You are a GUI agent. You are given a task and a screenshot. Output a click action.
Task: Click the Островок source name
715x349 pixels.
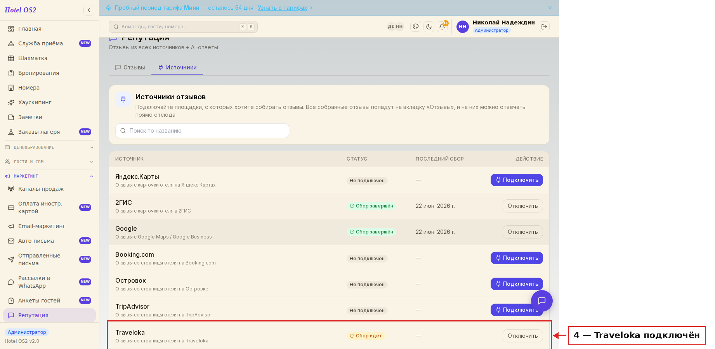point(130,281)
